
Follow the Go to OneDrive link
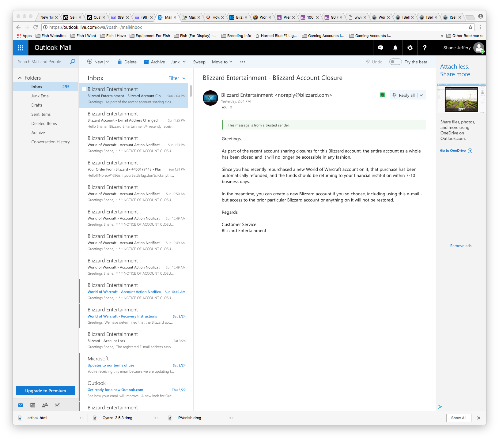[456, 151]
